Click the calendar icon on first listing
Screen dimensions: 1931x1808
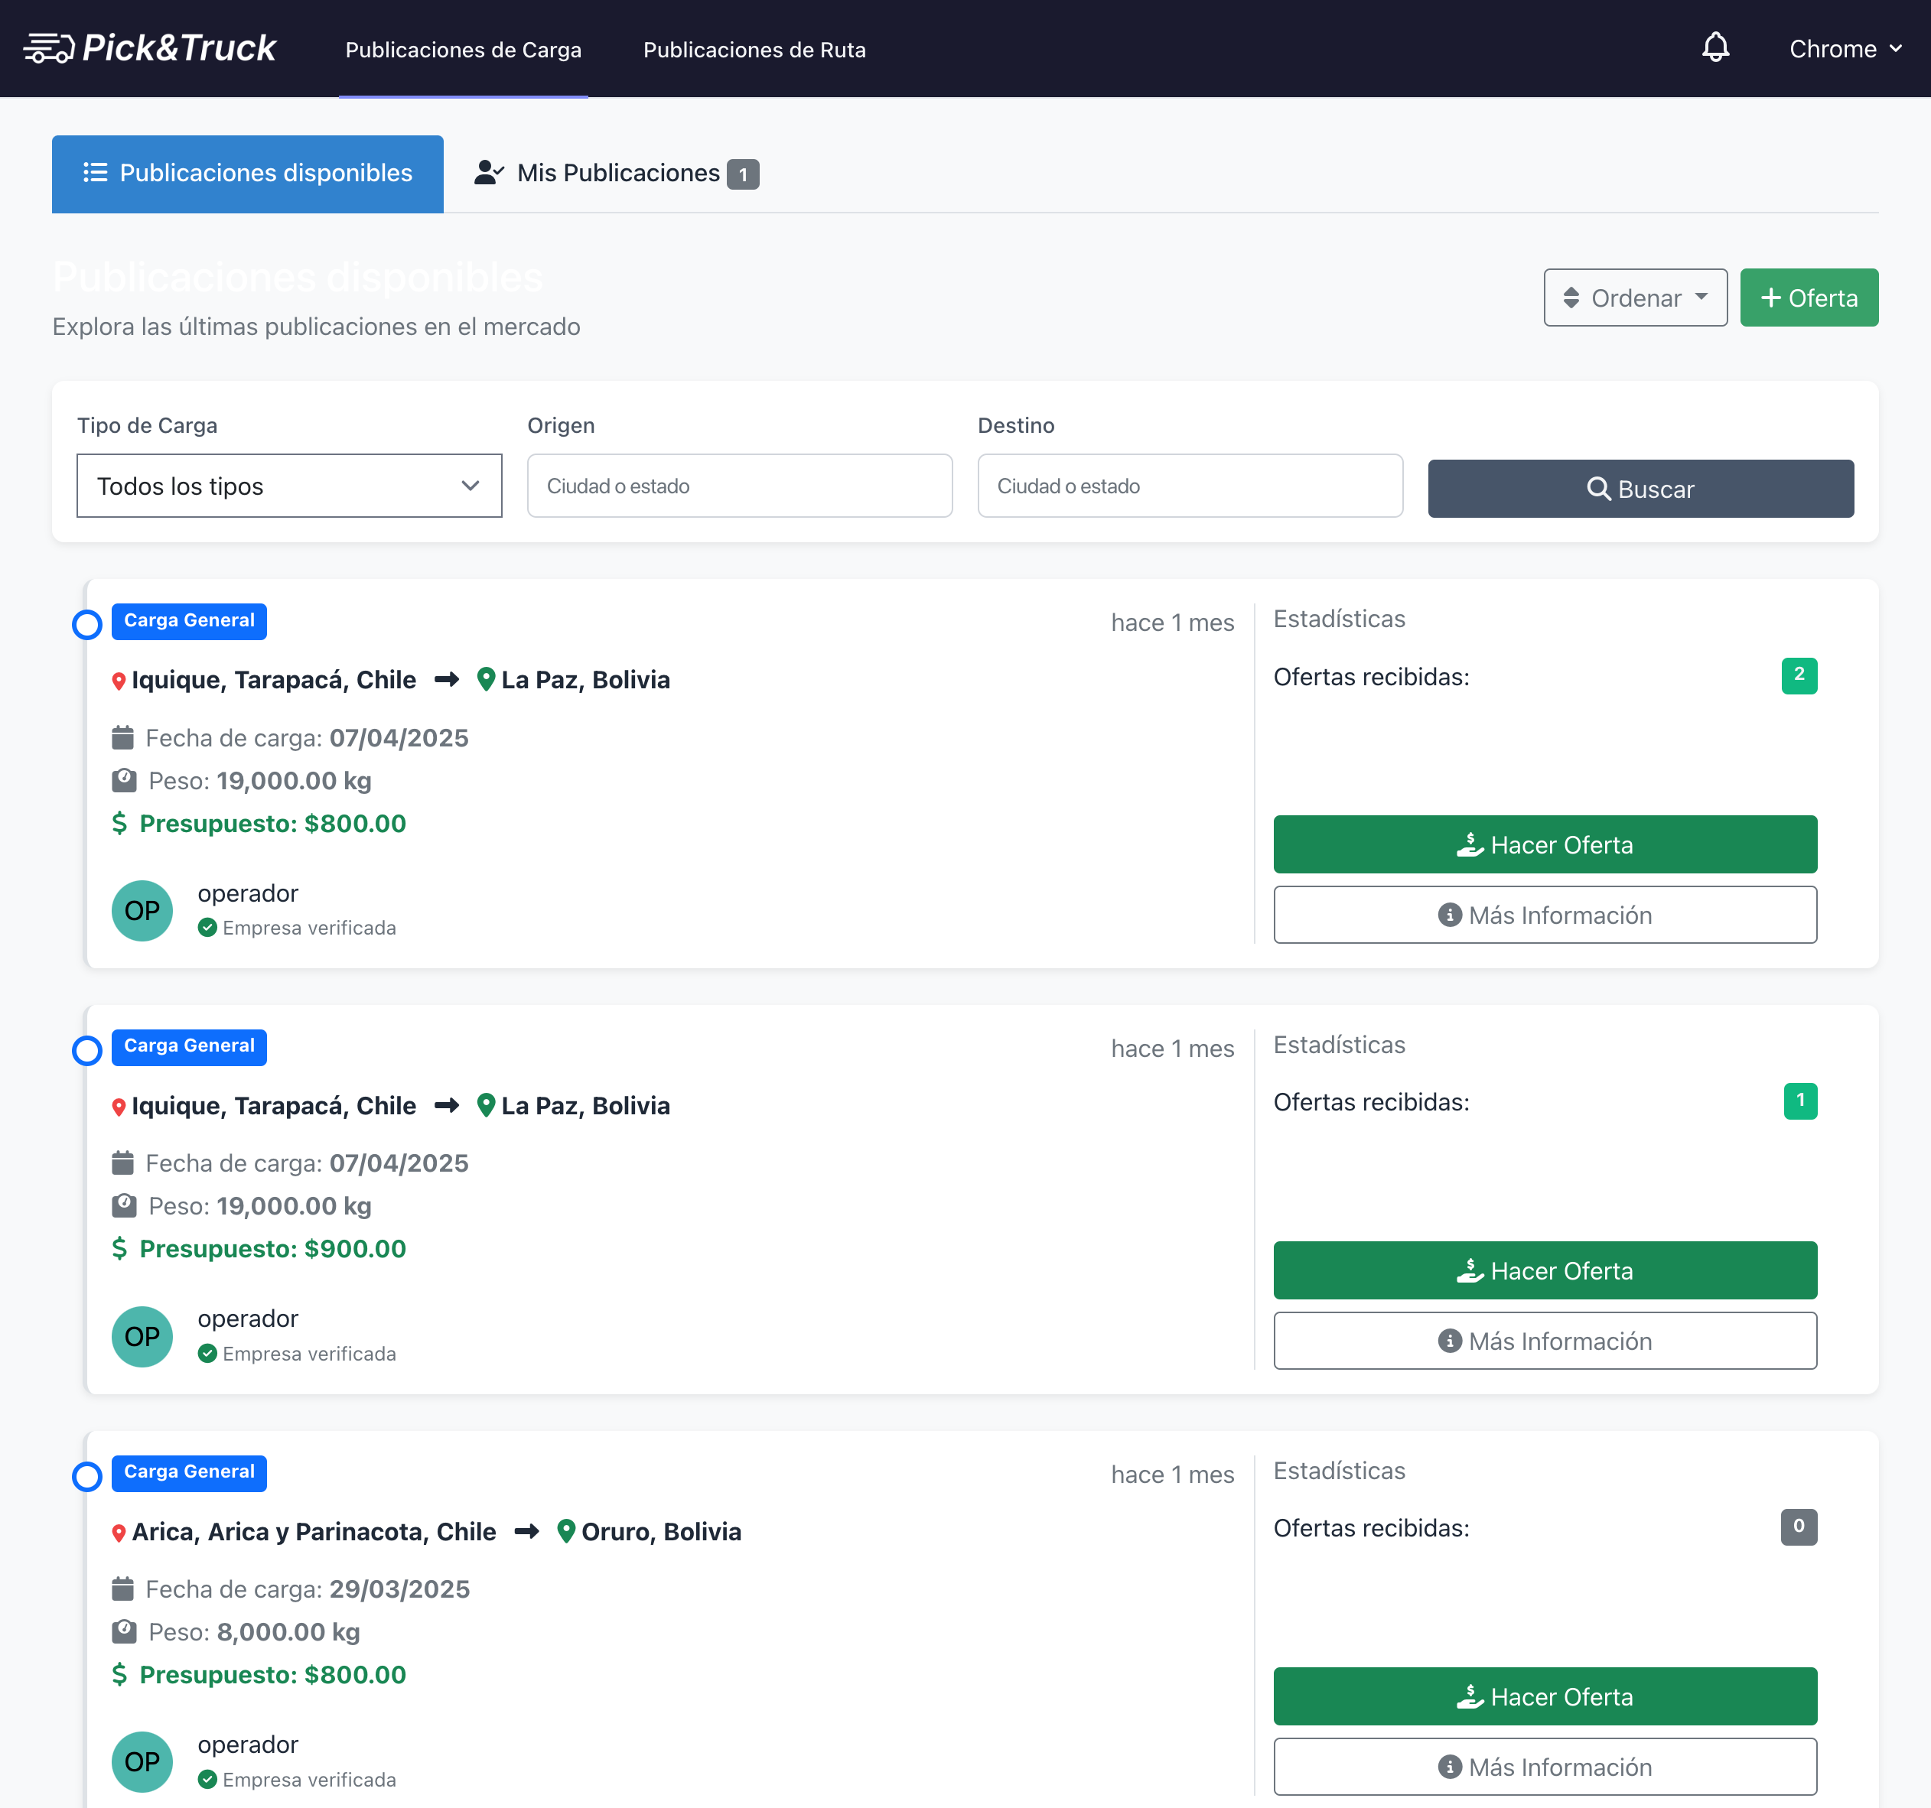(122, 738)
